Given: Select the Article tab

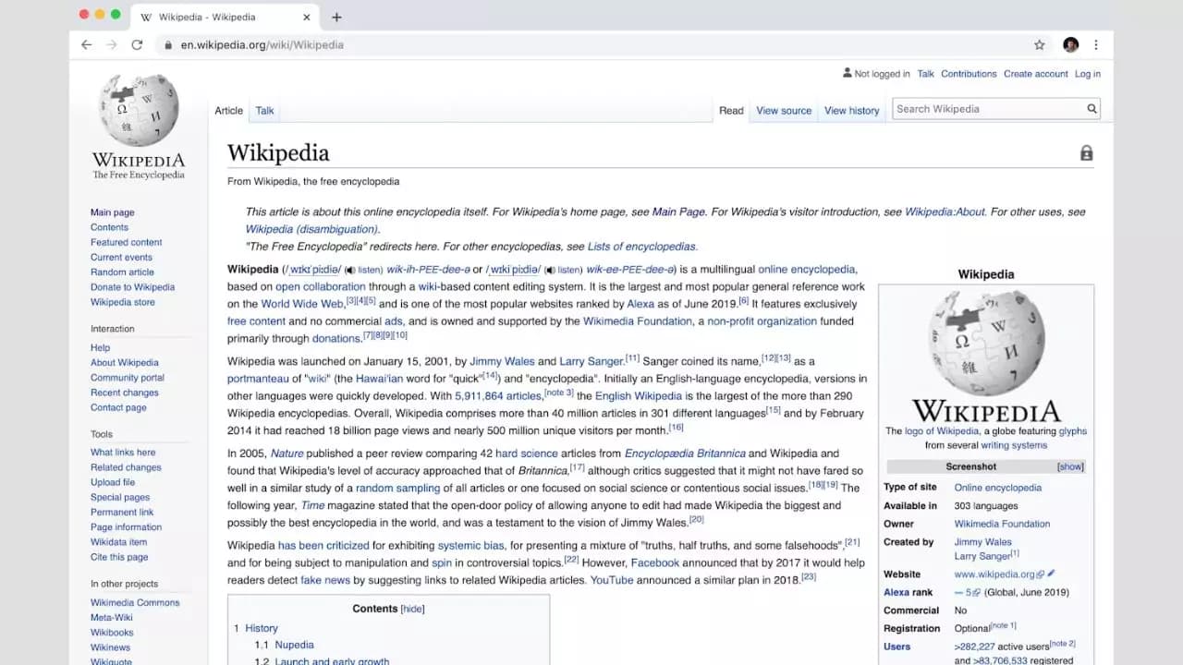Looking at the screenshot, I should click(229, 111).
